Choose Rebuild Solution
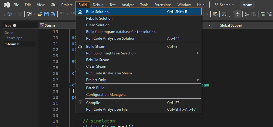 pos(139,18)
